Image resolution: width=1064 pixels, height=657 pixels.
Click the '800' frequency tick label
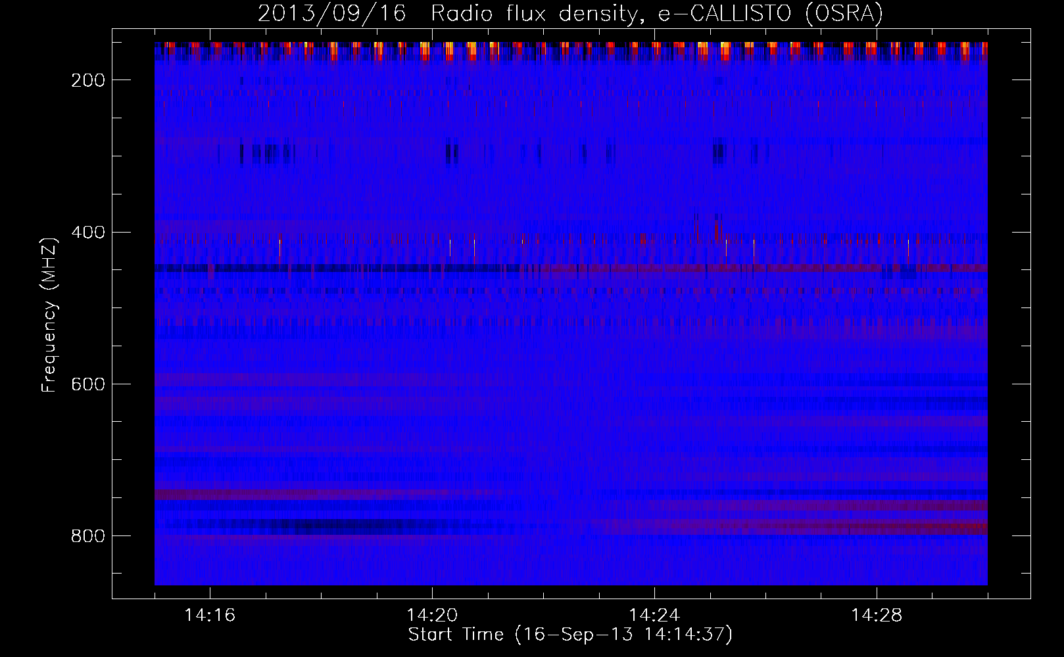coord(87,535)
